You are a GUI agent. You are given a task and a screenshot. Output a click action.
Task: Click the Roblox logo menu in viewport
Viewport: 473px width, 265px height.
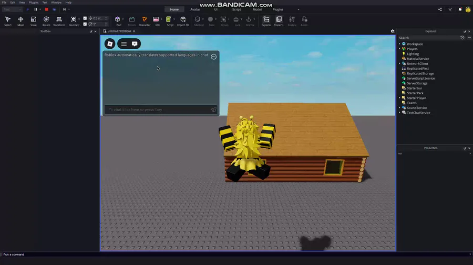[110, 44]
